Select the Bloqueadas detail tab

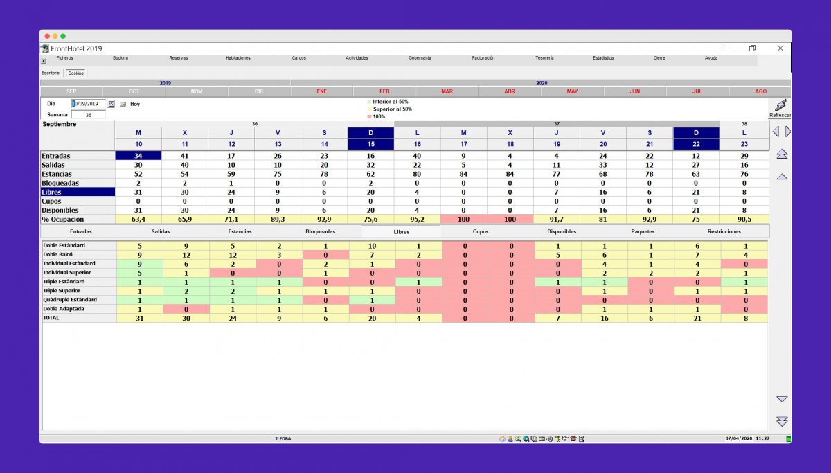pos(321,231)
